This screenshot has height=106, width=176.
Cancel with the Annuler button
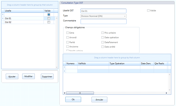point(99,100)
